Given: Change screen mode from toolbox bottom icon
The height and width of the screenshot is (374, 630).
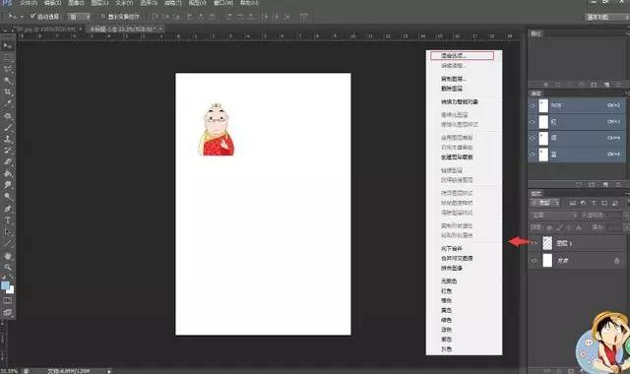Looking at the screenshot, I should [8, 312].
